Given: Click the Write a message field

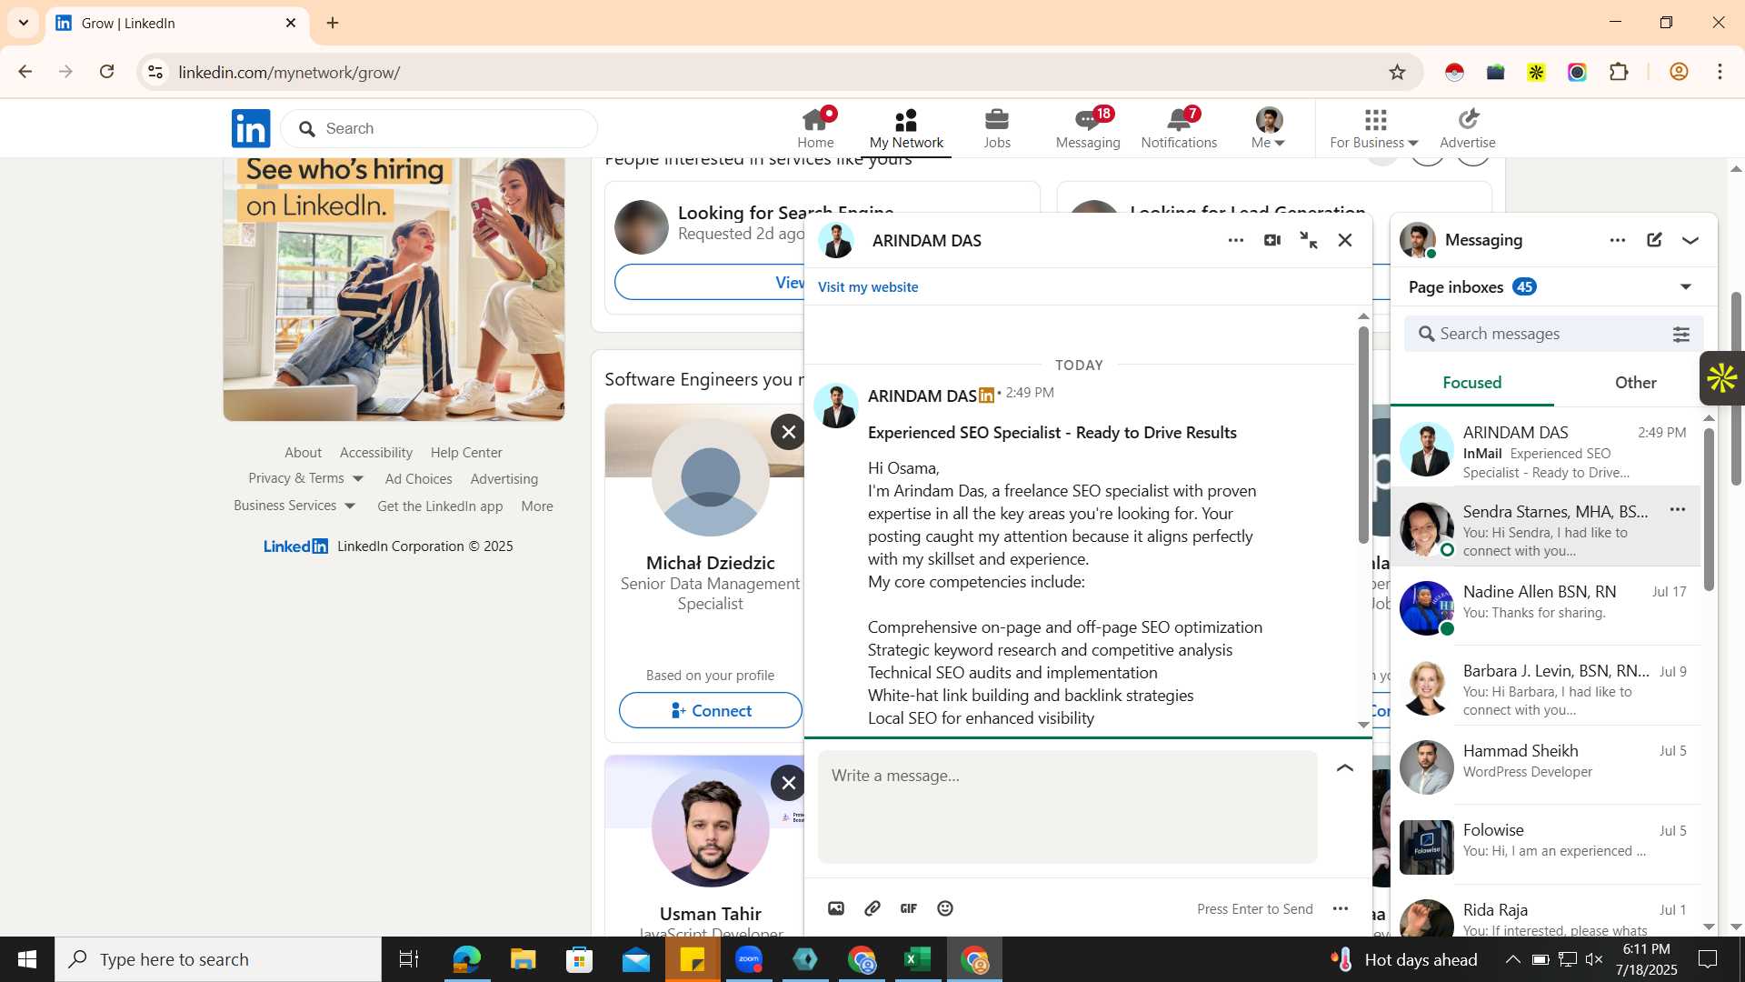Looking at the screenshot, I should tap(1067, 807).
